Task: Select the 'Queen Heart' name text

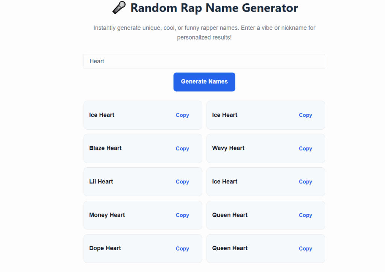Action: click(x=230, y=215)
